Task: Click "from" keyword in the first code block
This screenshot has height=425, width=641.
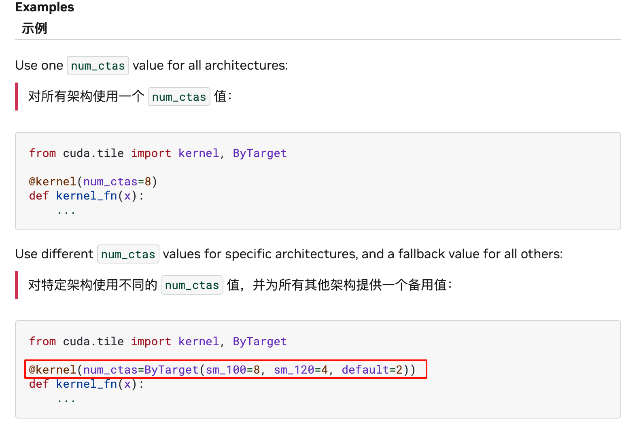Action: point(42,153)
